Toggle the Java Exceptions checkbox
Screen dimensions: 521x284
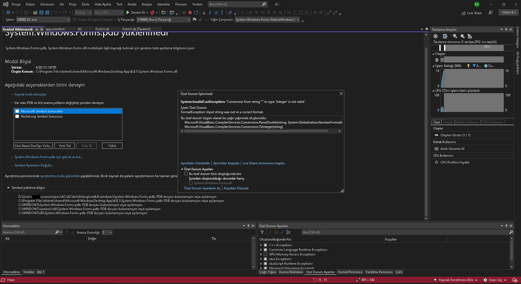pos(265,259)
